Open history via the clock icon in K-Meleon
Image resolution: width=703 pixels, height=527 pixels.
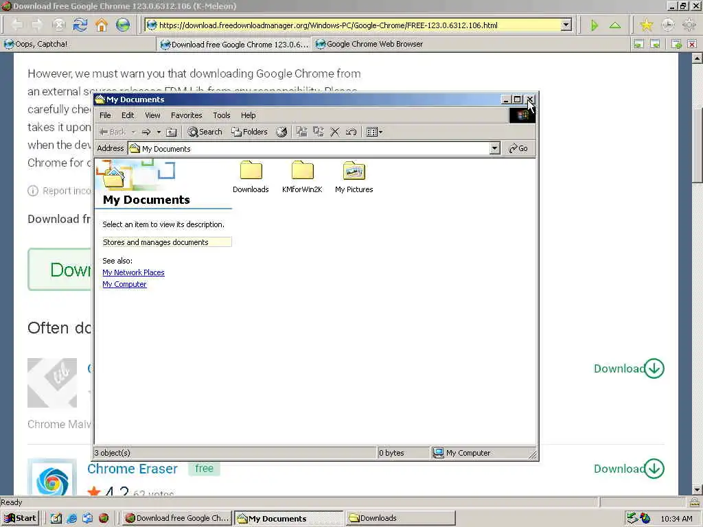(x=667, y=25)
